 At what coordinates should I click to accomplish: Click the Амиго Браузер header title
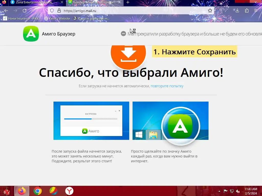coord(59,34)
